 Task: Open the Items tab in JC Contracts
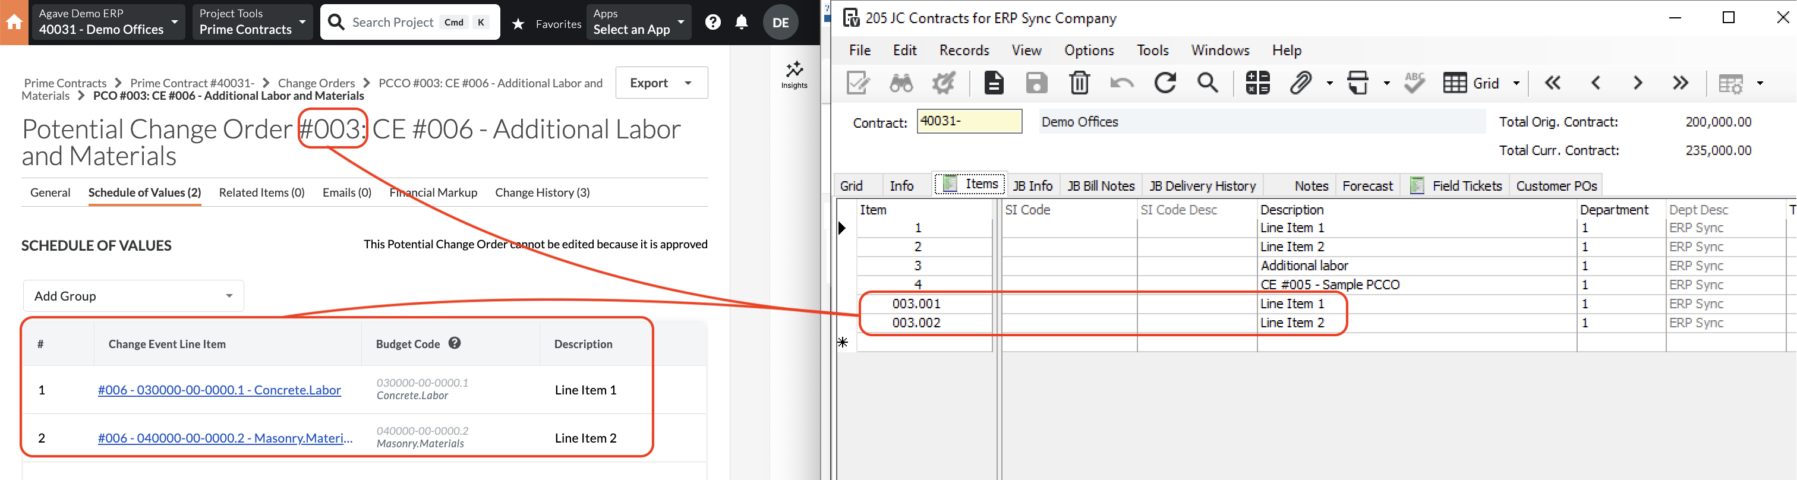click(970, 184)
